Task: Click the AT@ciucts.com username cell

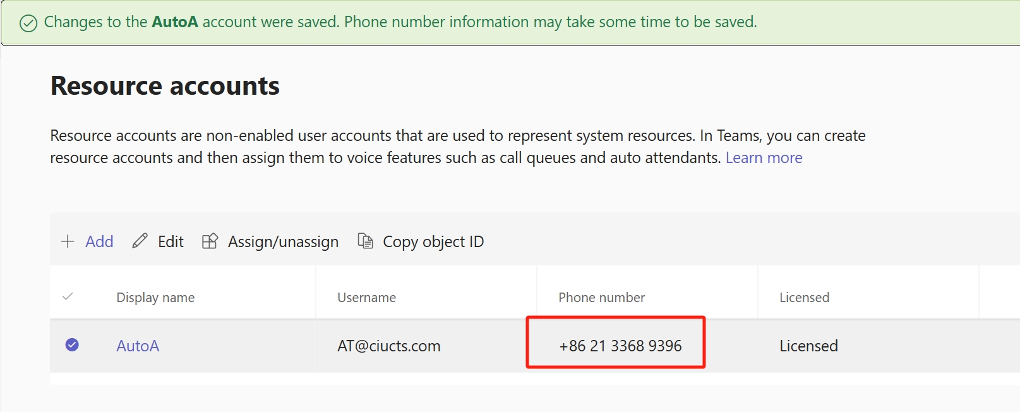Action: pos(389,346)
